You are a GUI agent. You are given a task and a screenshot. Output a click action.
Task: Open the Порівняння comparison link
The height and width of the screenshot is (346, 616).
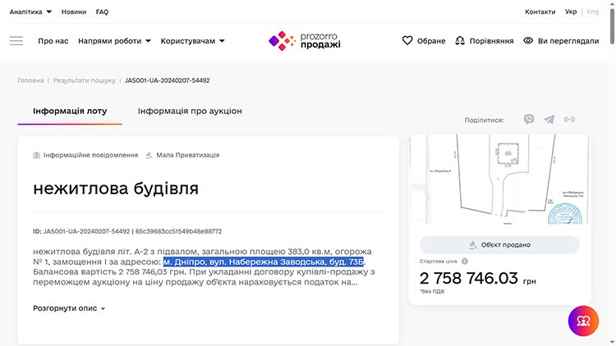pyautogui.click(x=492, y=41)
